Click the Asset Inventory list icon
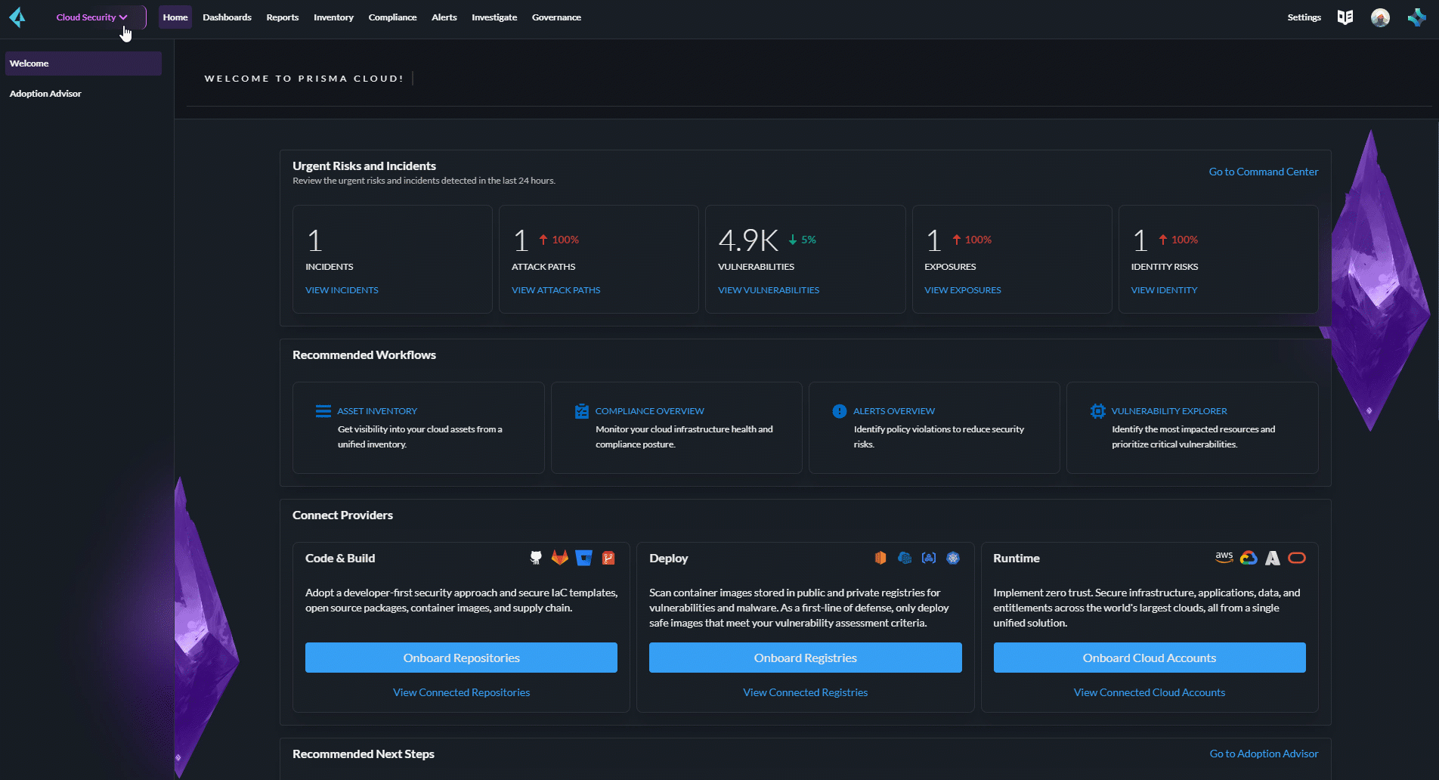The width and height of the screenshot is (1439, 780). click(x=323, y=411)
